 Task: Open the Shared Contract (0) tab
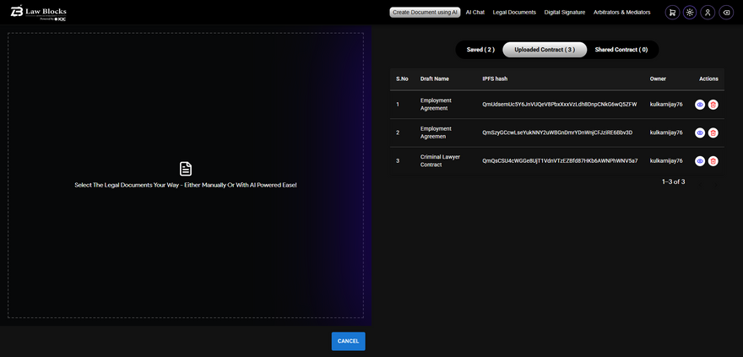tap(621, 50)
